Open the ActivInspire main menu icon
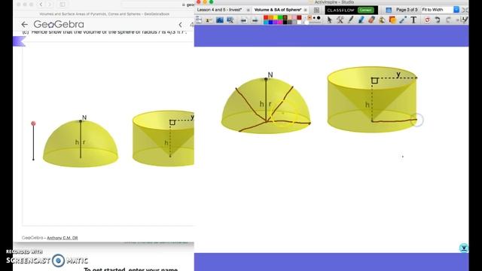This screenshot has width=482, height=271. [199, 20]
